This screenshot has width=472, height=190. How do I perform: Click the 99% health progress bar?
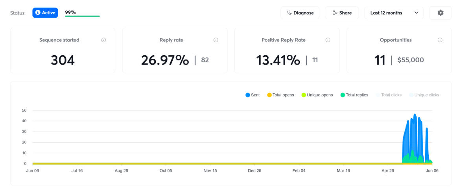(x=82, y=16)
